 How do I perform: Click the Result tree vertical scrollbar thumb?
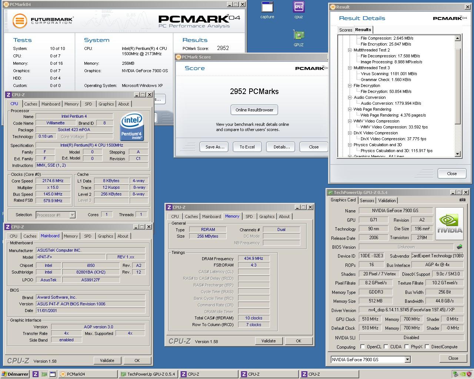457,86
